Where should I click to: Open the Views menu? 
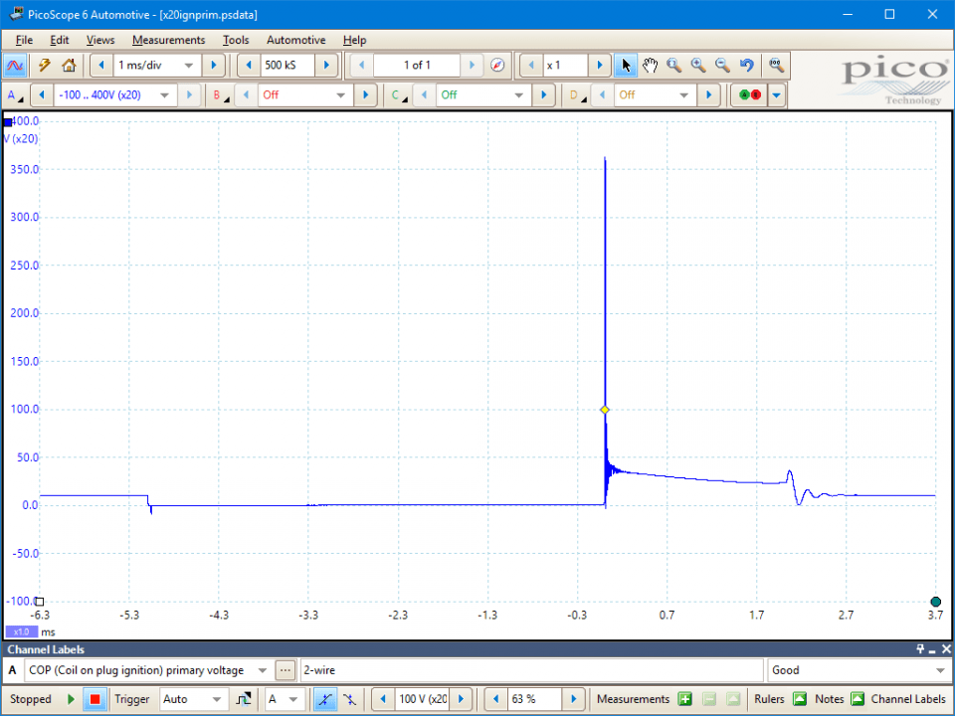point(100,40)
